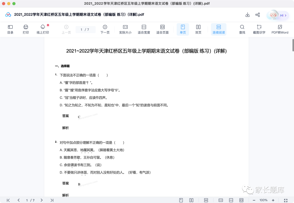Click fit page icon in bottom bar

point(241,200)
